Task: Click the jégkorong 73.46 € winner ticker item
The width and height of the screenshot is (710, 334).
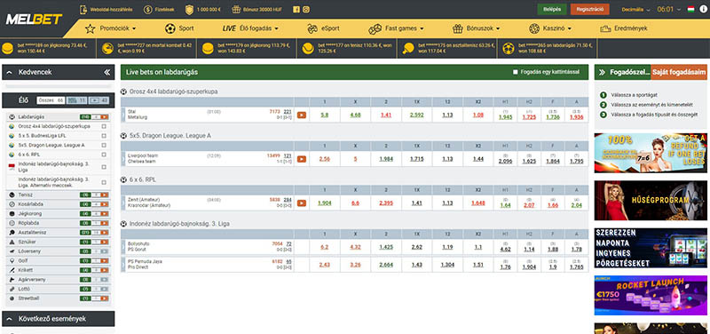Action: click(49, 48)
